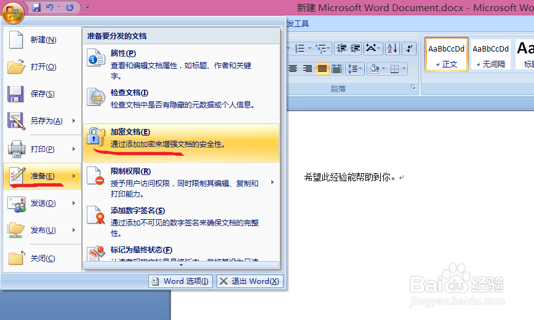Apply bottom border button
Screen dimensions: 534x320
point(394,69)
